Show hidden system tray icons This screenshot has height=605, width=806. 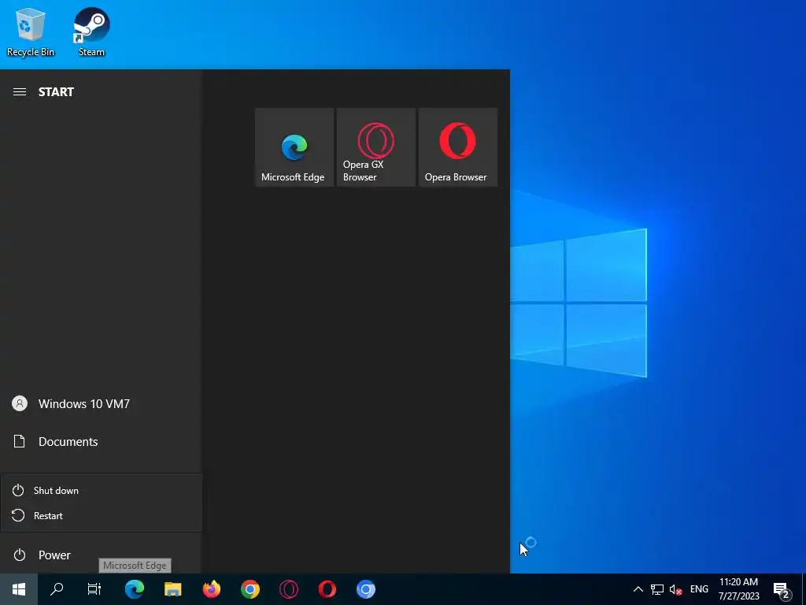[x=638, y=589]
